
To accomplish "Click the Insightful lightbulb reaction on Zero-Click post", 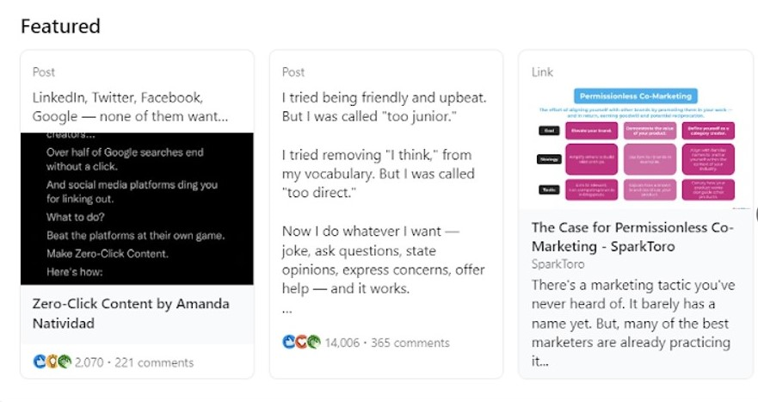I will [52, 362].
